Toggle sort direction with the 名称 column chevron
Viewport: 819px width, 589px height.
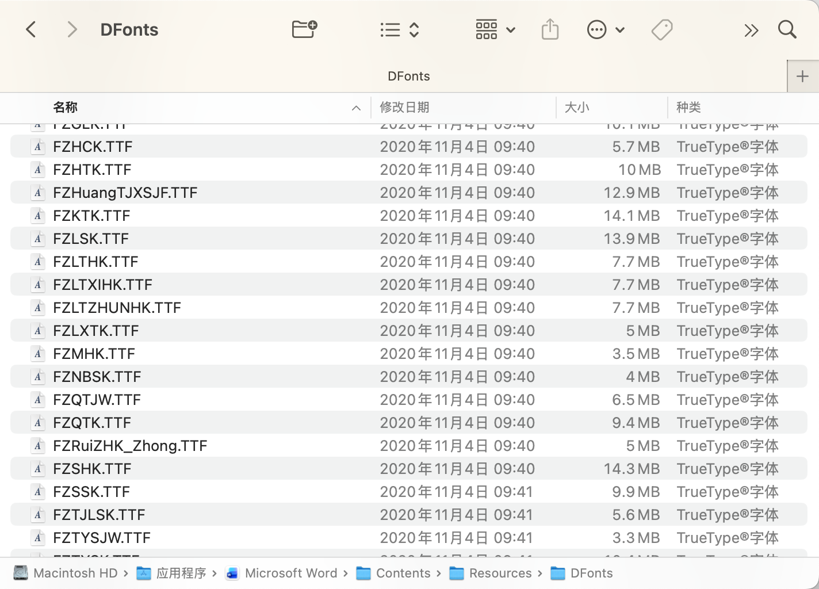pyautogui.click(x=356, y=108)
